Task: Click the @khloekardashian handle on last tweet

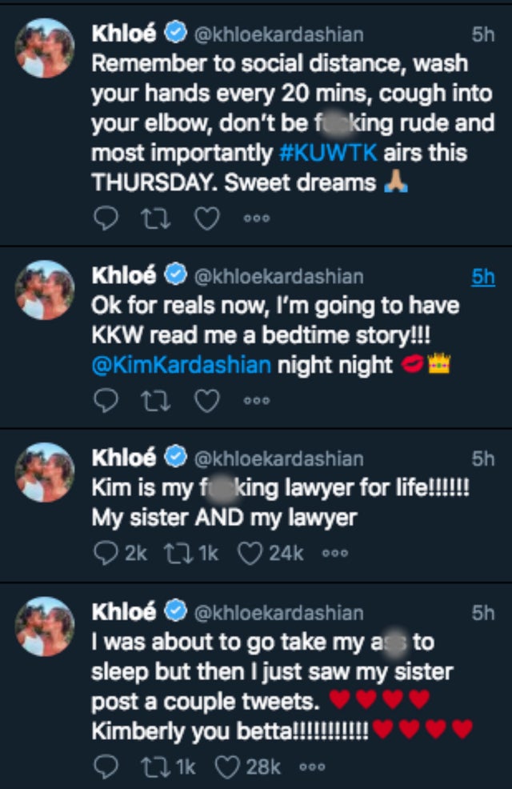Action: 279,613
